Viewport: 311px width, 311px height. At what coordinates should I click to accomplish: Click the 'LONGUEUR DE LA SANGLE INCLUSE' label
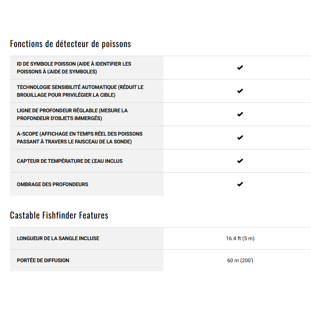click(58, 238)
